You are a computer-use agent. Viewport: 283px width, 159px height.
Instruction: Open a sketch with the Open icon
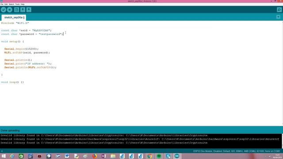click(23, 10)
